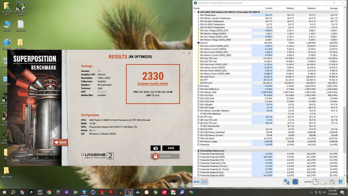
Task: Select Framerate Presented (avg) row
Action: tap(268, 154)
